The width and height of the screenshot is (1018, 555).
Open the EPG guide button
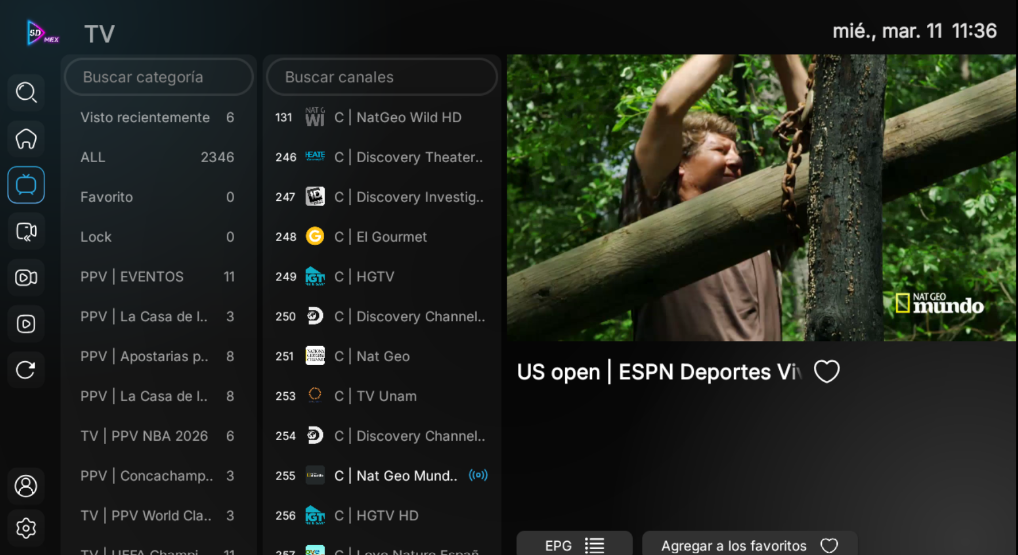[574, 545]
